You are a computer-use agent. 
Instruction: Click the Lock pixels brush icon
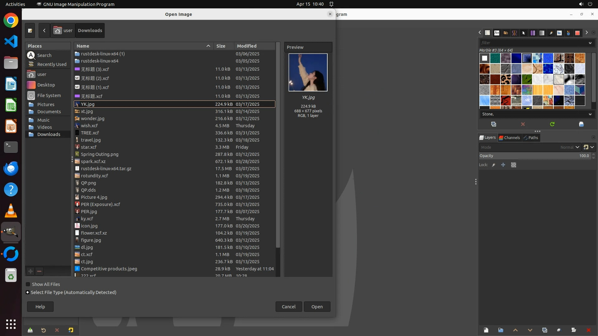pos(494,165)
